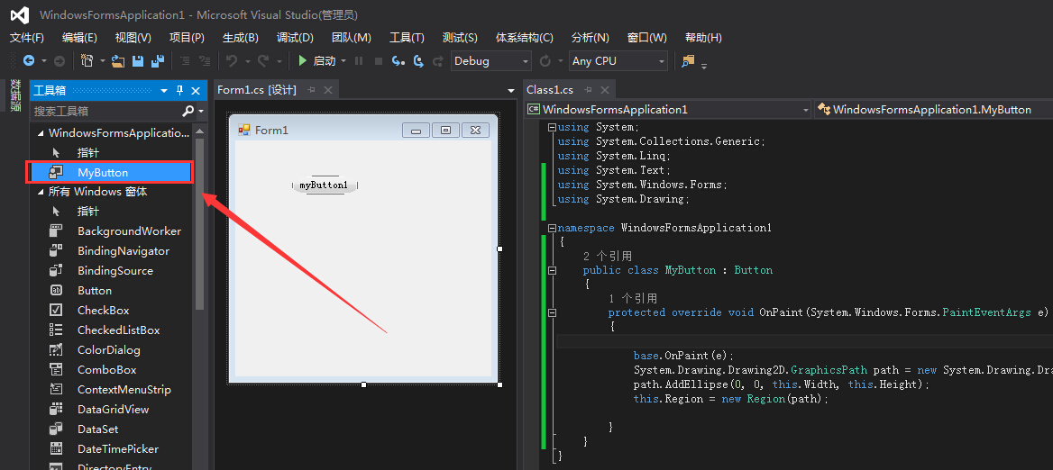Open the Any CPU platform dropdown
The width and height of the screenshot is (1053, 470).
(662, 61)
